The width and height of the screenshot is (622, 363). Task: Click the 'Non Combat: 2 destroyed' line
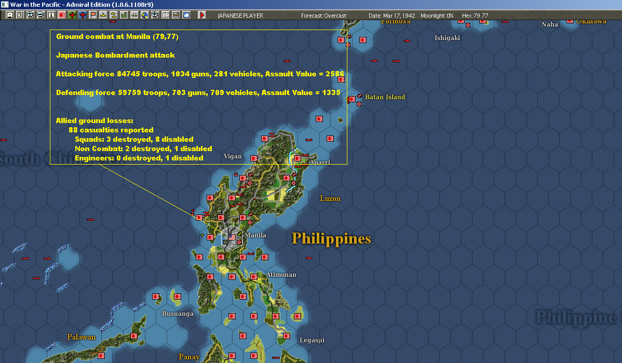click(x=144, y=149)
